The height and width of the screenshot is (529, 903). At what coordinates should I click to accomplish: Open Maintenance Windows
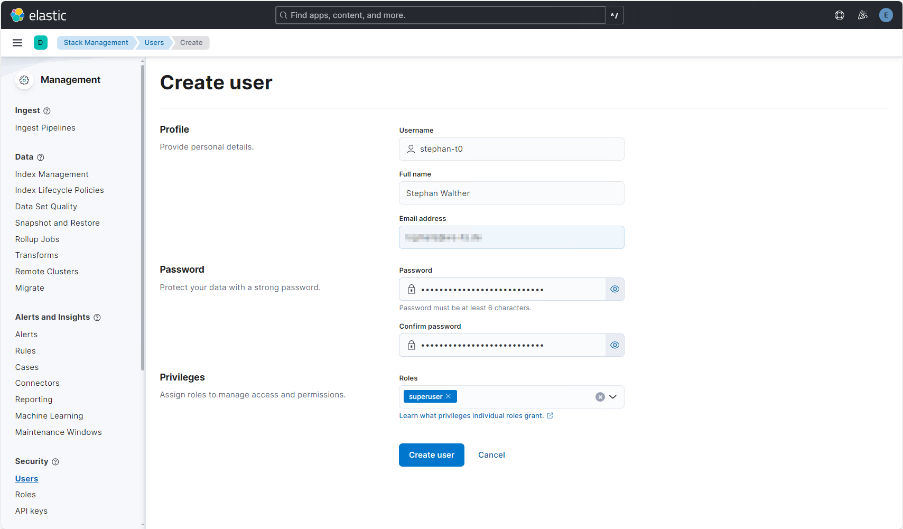pos(59,432)
